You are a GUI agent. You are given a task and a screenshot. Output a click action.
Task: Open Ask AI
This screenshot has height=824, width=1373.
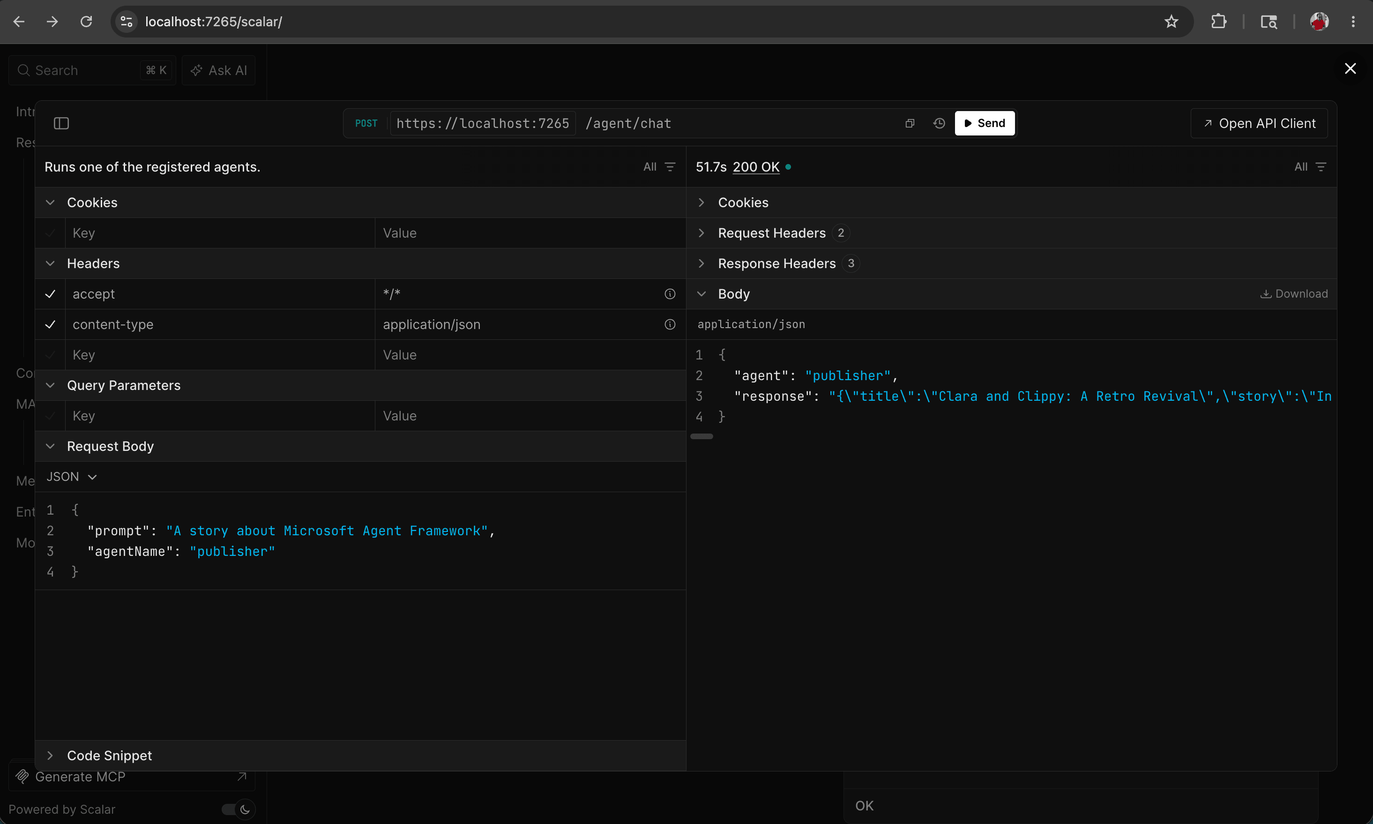coord(219,70)
